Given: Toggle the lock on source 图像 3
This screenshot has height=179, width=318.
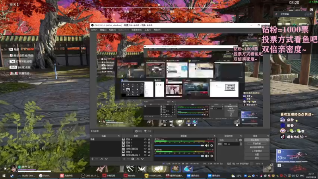Looking at the screenshot, I should click(149, 146).
